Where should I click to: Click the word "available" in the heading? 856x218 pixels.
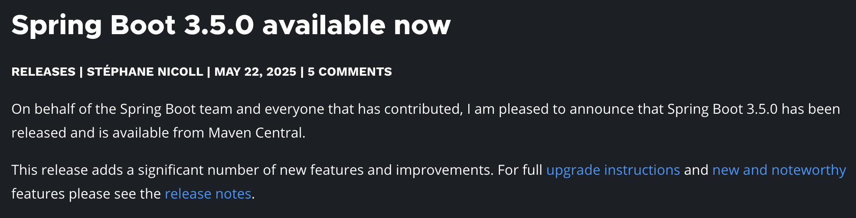click(324, 25)
